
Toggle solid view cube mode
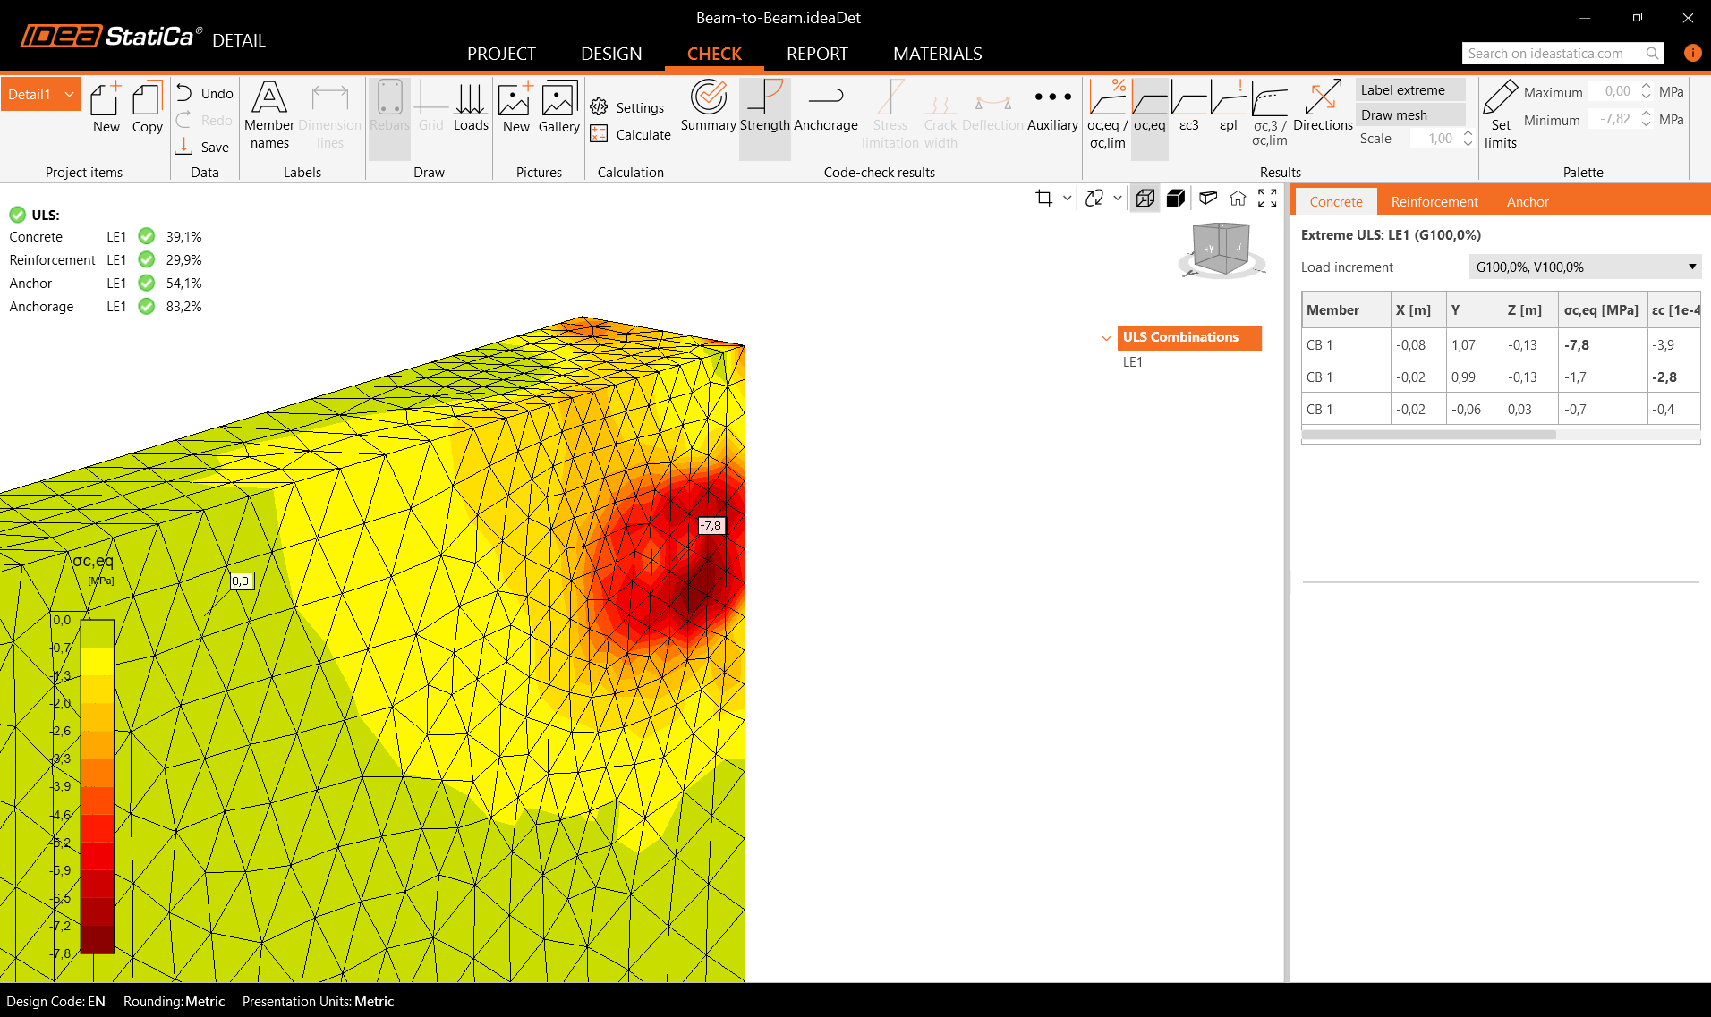pyautogui.click(x=1176, y=199)
